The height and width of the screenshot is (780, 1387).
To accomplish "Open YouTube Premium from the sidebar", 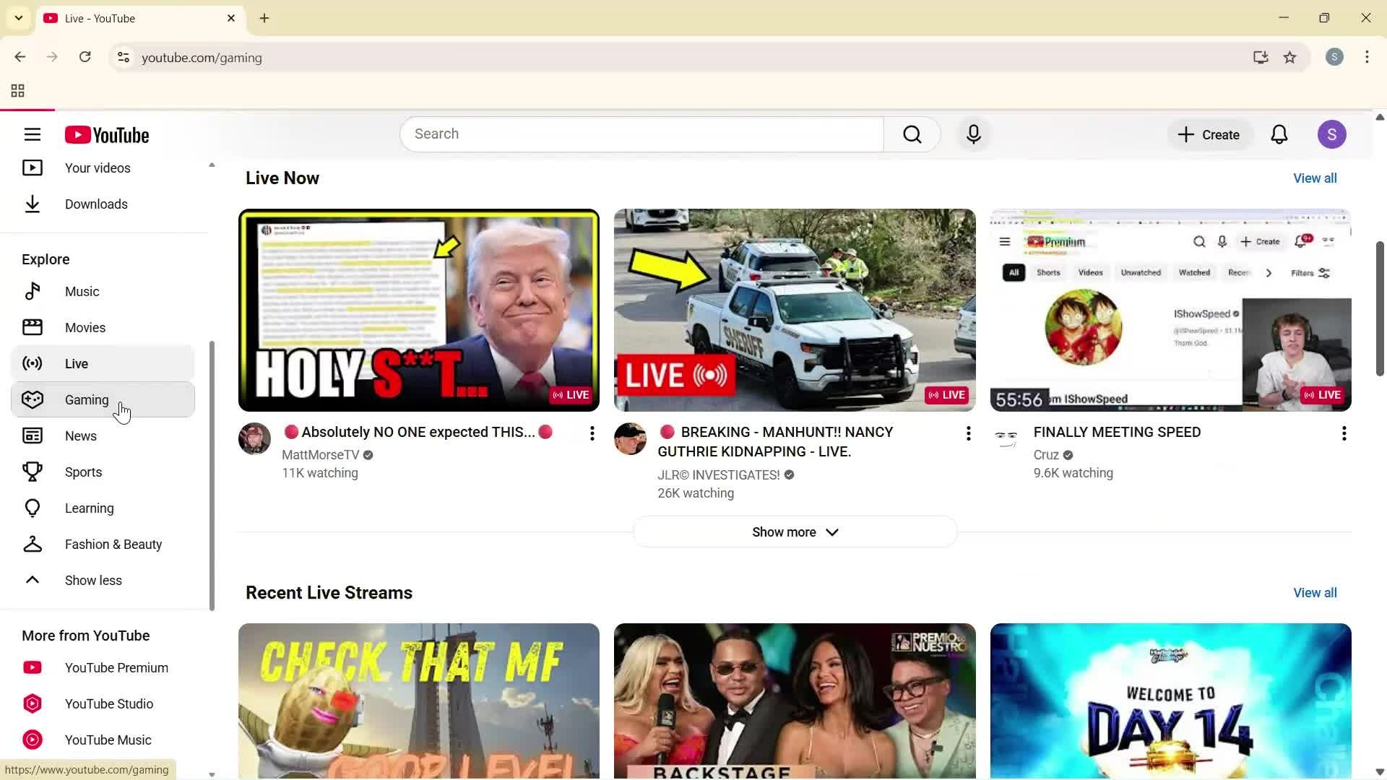I will (x=116, y=667).
